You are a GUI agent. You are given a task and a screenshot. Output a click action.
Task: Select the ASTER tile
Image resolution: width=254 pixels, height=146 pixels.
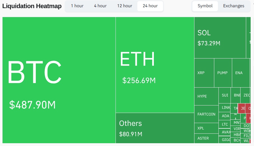click(206, 138)
